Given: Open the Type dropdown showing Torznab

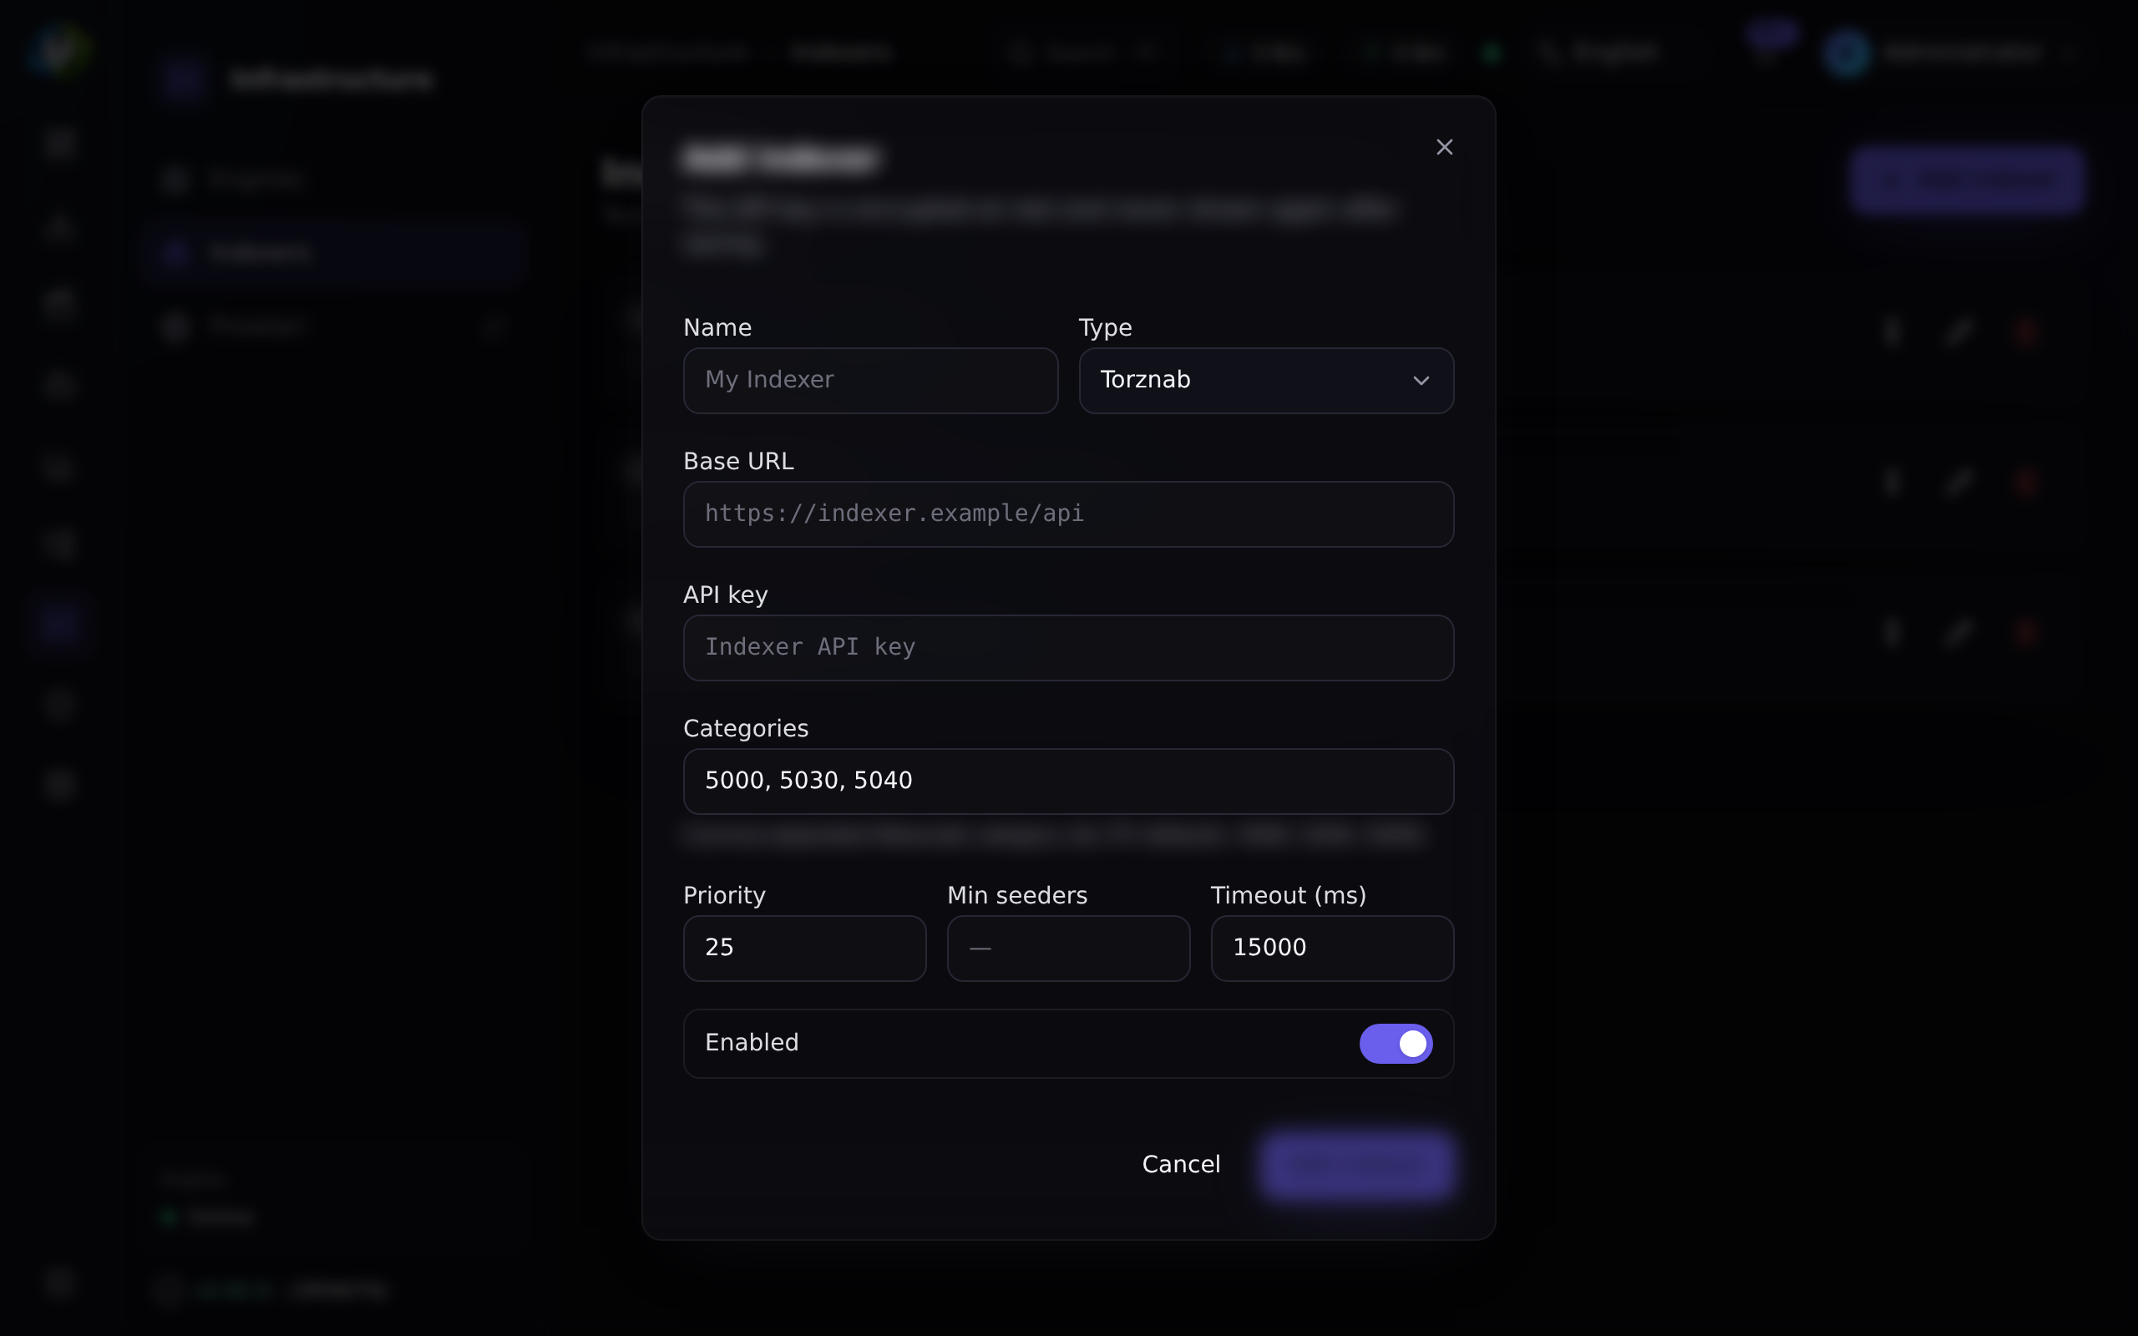Looking at the screenshot, I should click(1266, 380).
